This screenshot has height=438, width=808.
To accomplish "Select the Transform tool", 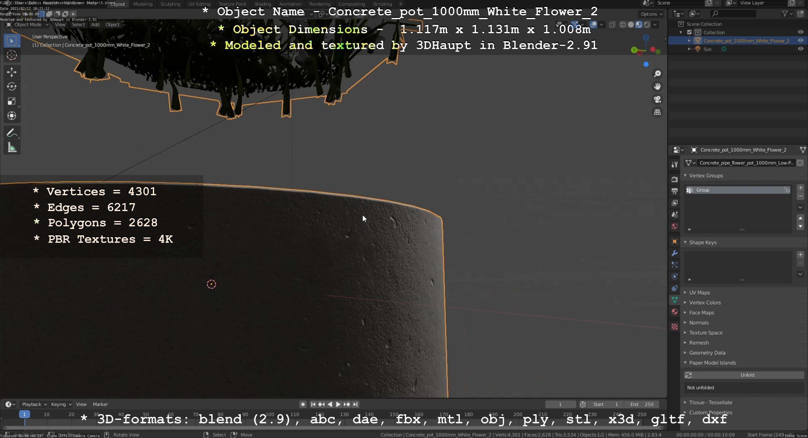I will (x=12, y=116).
